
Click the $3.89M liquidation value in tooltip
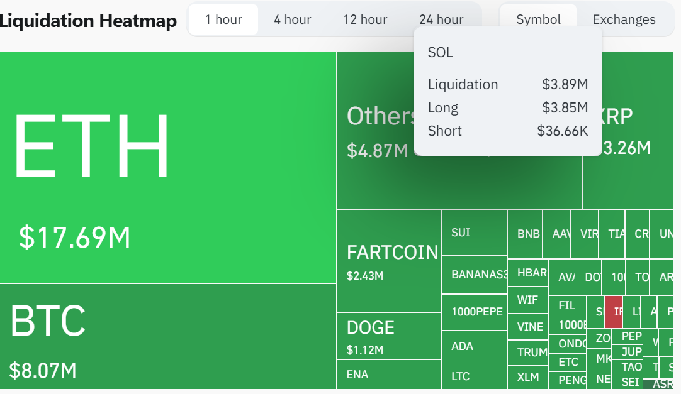(565, 84)
